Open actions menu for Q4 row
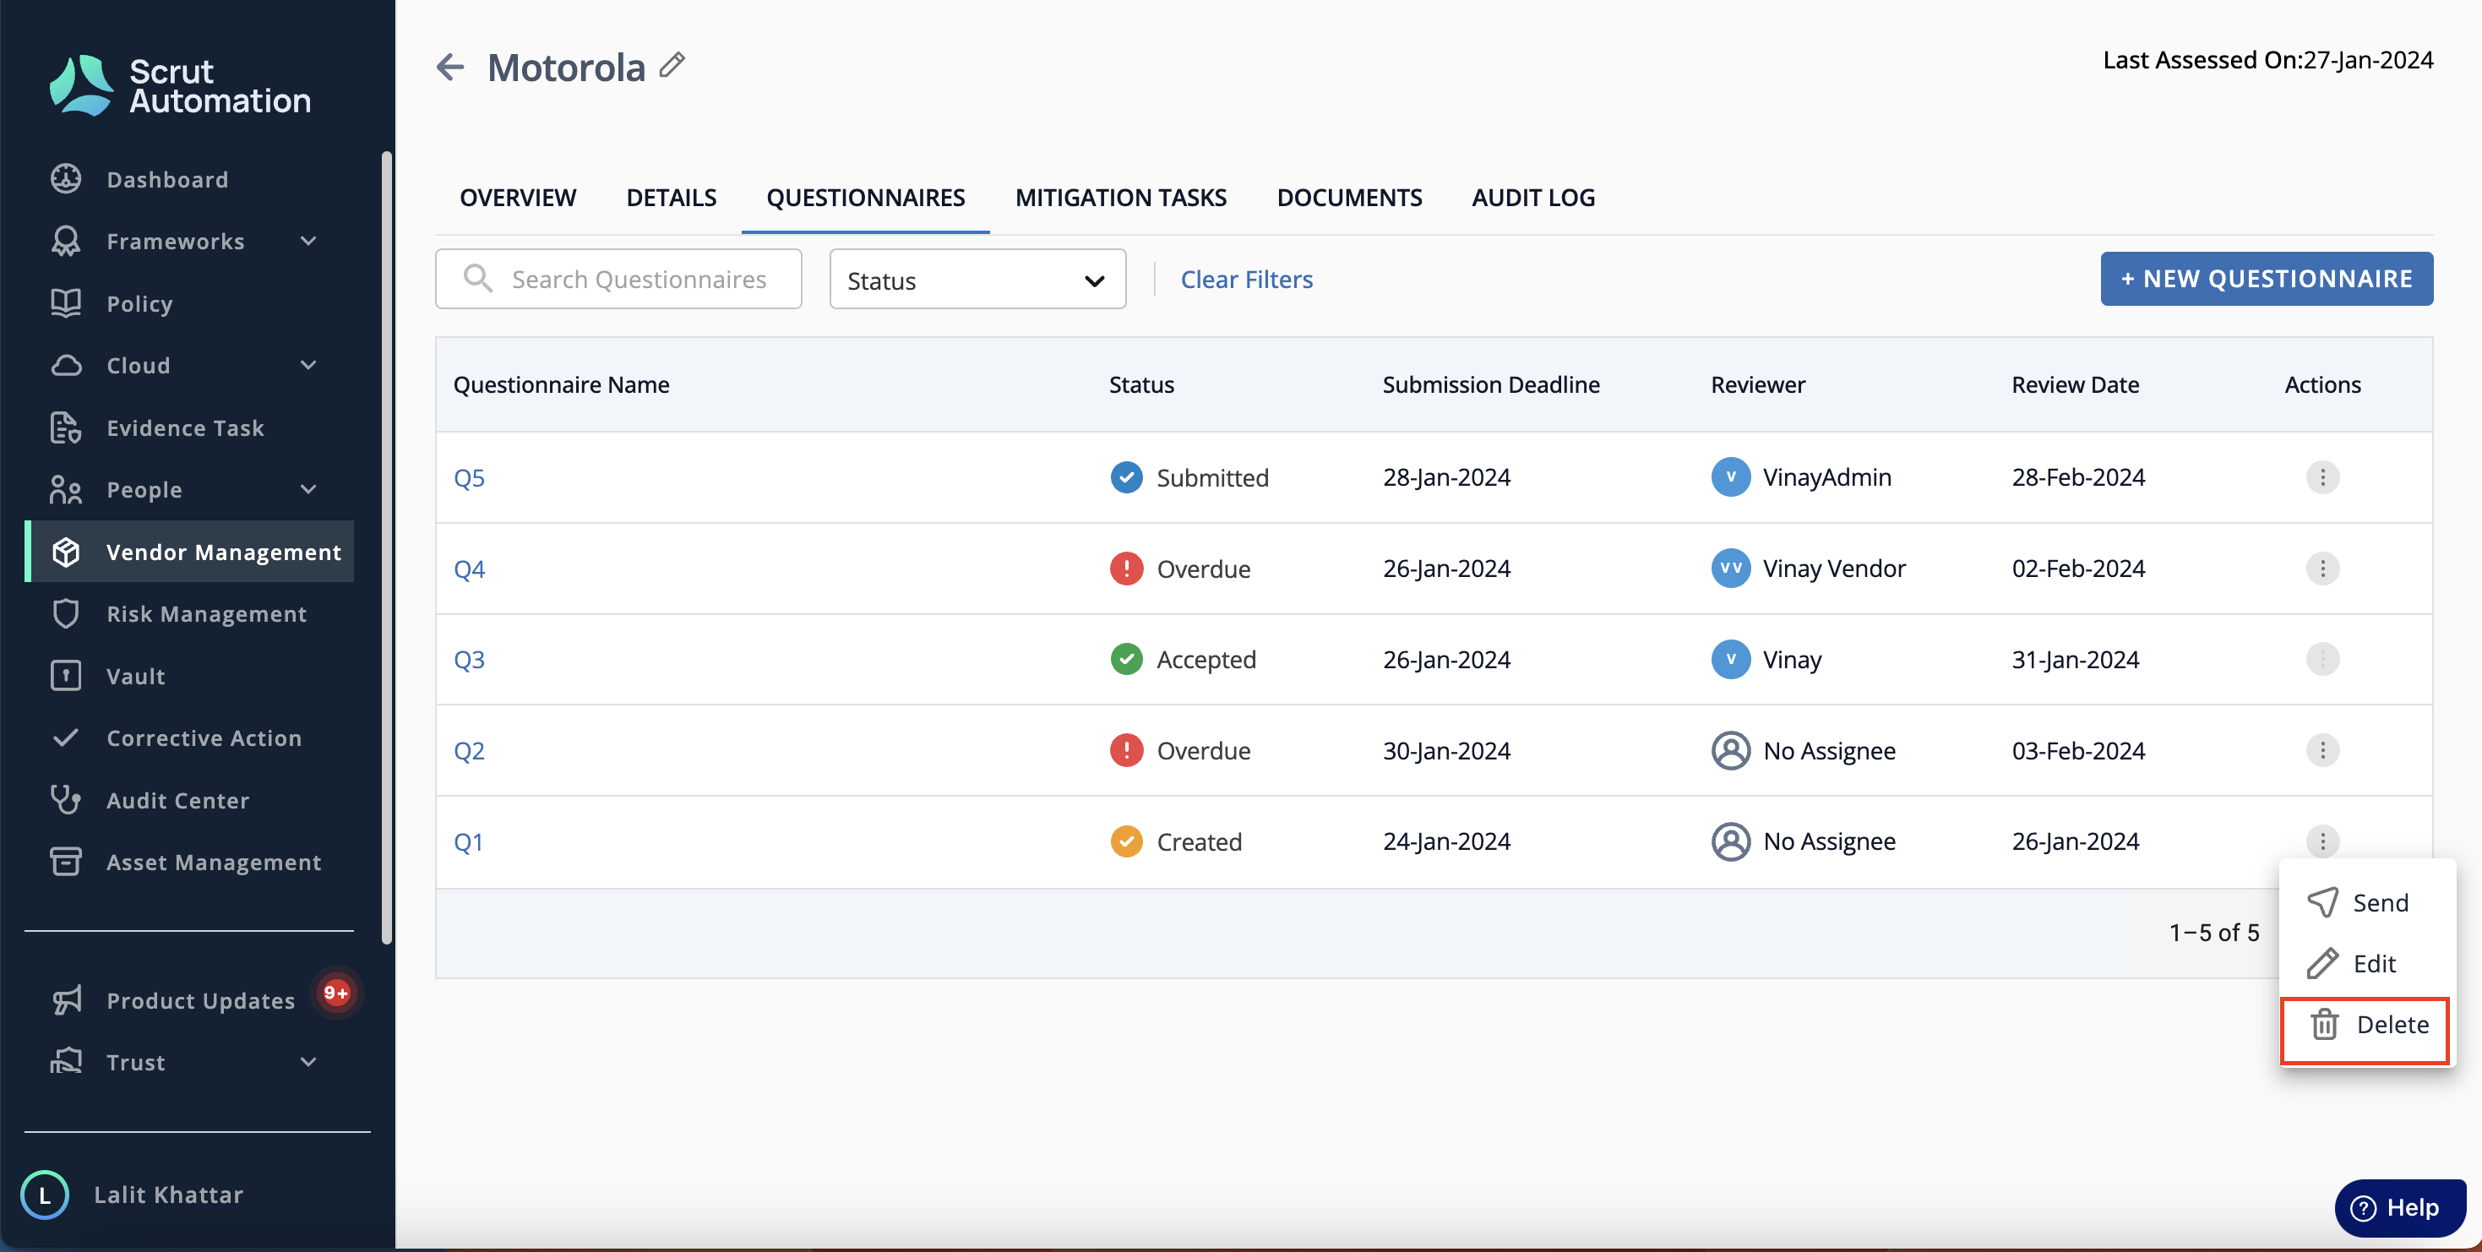The image size is (2482, 1252). click(x=2322, y=569)
